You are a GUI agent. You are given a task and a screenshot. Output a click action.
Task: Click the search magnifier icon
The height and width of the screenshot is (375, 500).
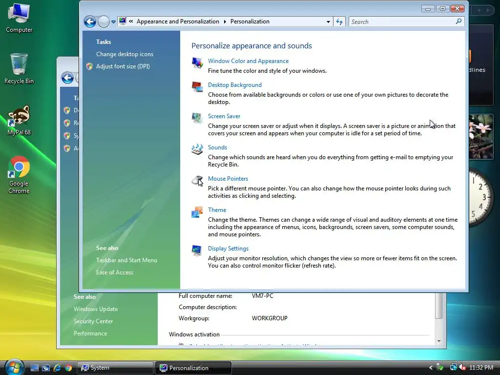pos(458,21)
